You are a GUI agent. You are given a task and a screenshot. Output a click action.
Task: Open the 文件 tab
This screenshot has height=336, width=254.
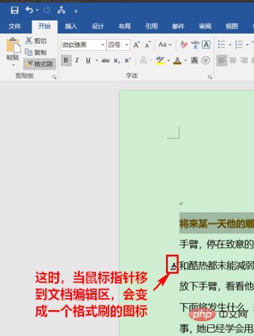pos(15,27)
